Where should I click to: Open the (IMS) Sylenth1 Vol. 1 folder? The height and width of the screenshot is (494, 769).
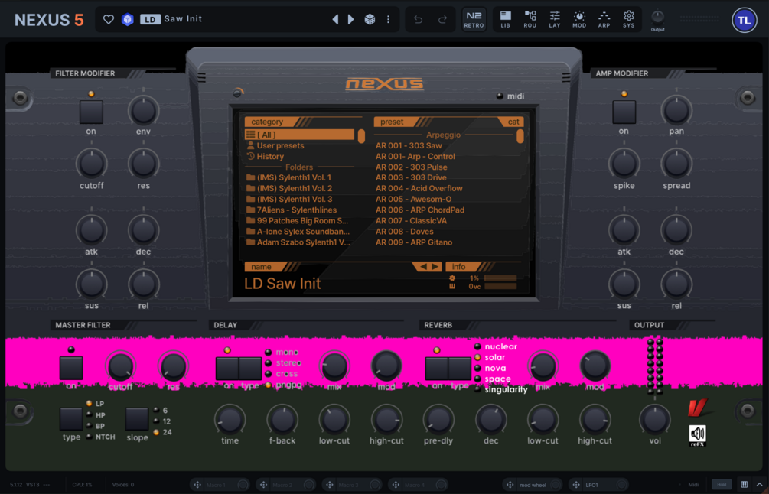click(288, 177)
